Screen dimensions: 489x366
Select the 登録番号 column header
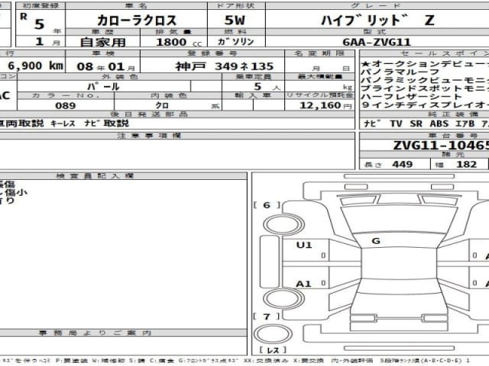pyautogui.click(x=212, y=53)
